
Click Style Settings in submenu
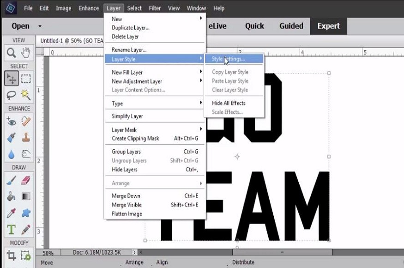click(x=234, y=59)
